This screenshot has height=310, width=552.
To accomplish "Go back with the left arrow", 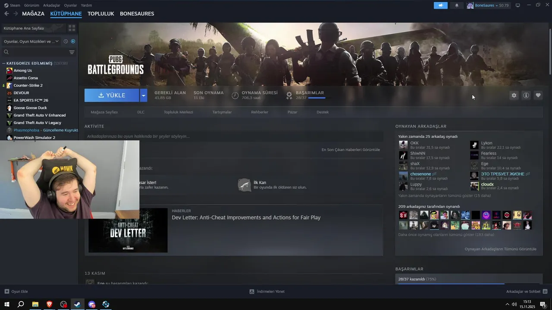I will click(6, 14).
